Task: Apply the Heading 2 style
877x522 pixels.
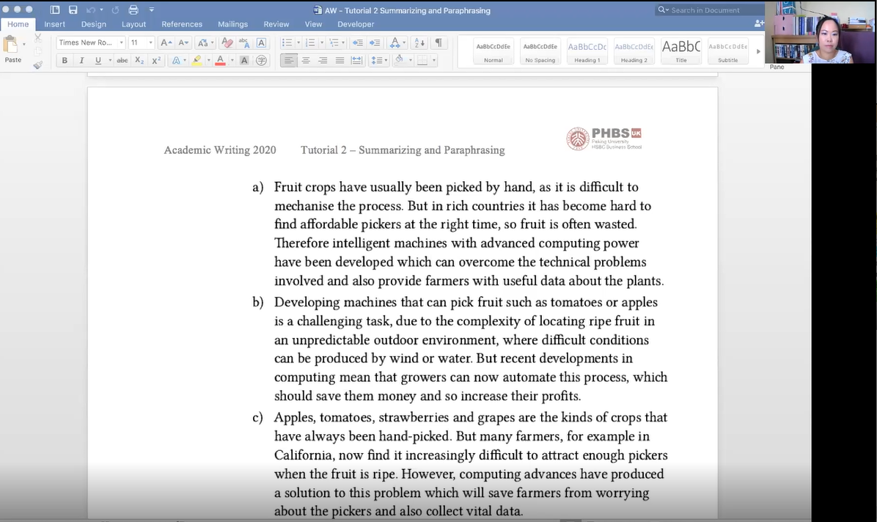Action: point(634,51)
